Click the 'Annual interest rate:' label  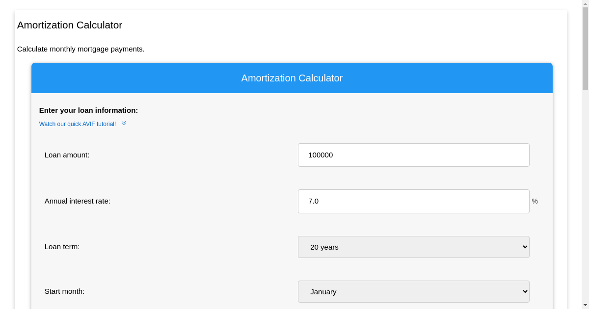click(77, 201)
